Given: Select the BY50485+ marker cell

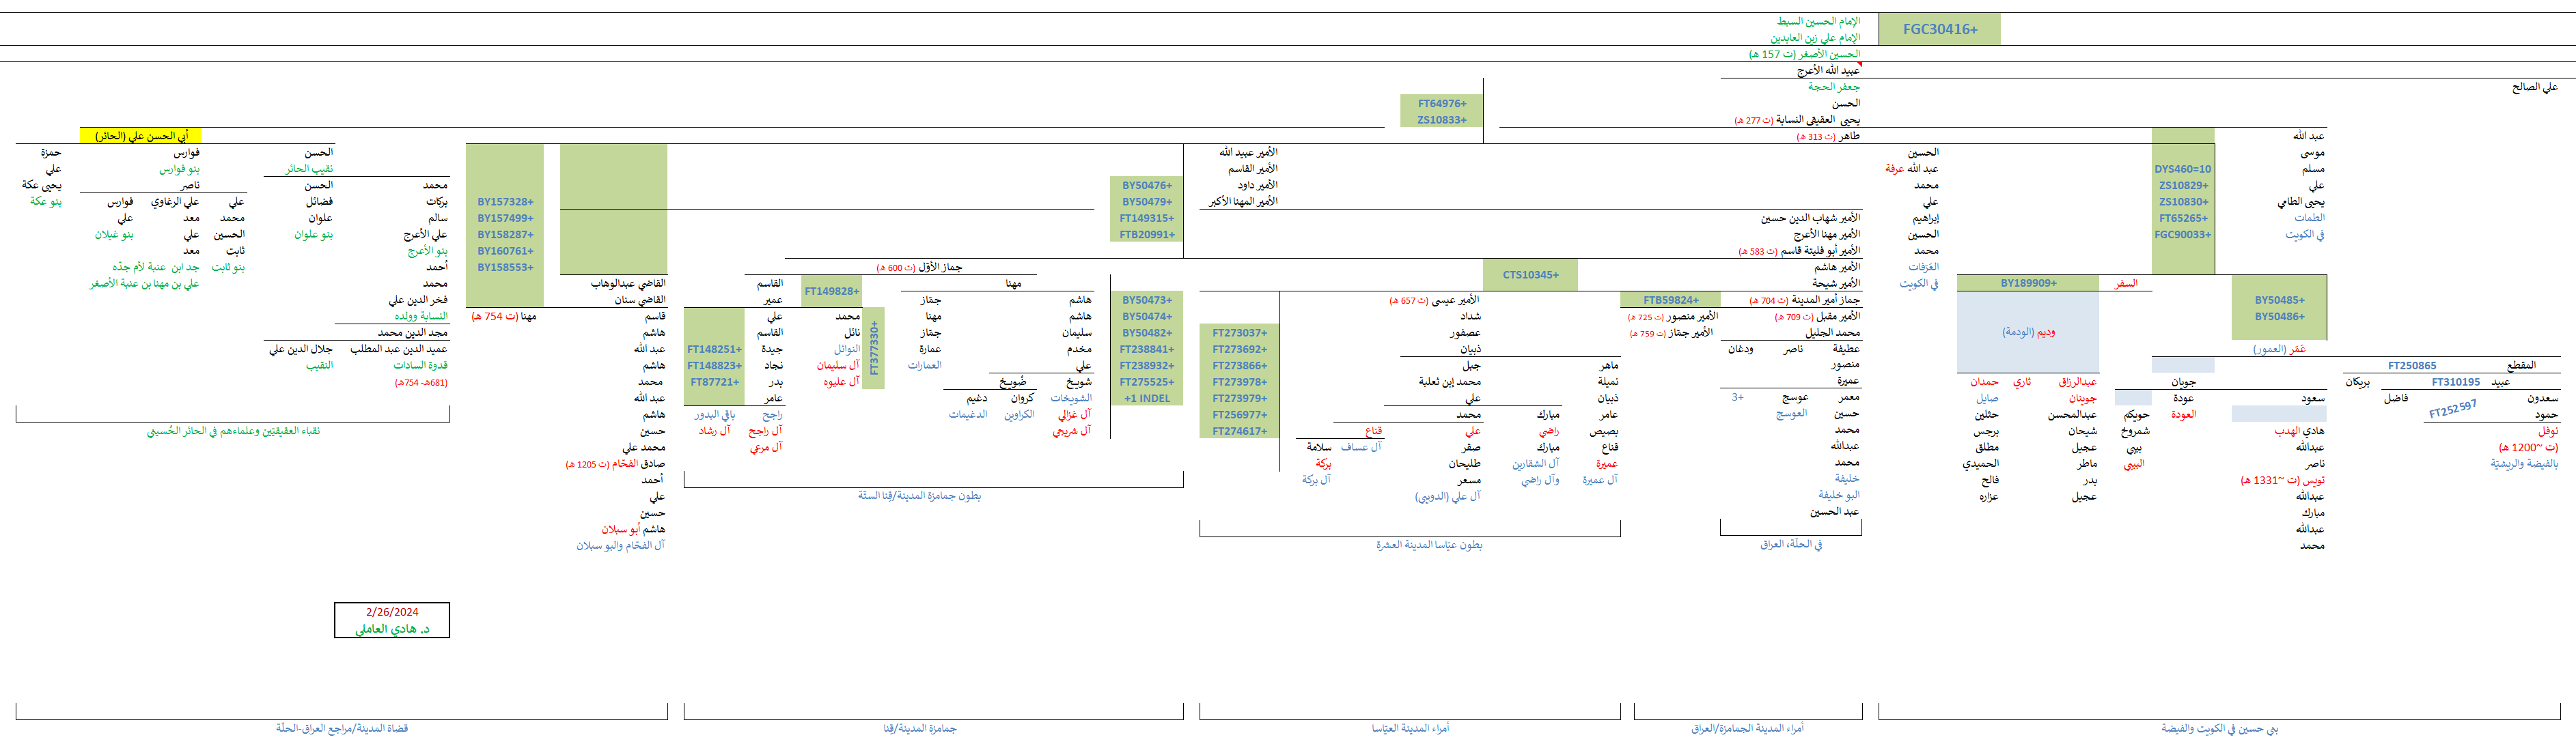Looking at the screenshot, I should point(2279,300).
